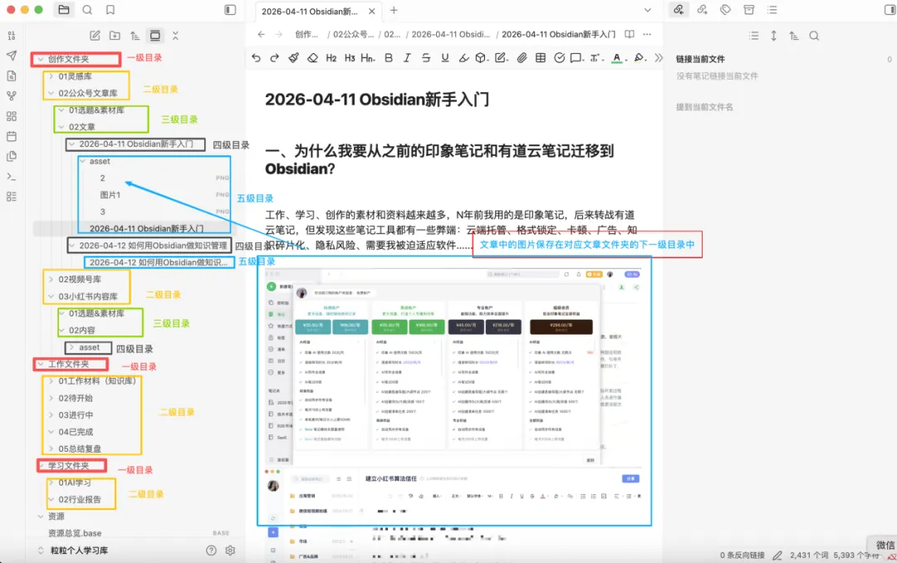Expand more toolbar options double chevron
The height and width of the screenshot is (563, 897).
[659, 58]
